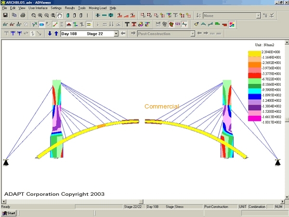
Task: Click right arrow before Post-Construction dropdown
Action: coord(133,33)
